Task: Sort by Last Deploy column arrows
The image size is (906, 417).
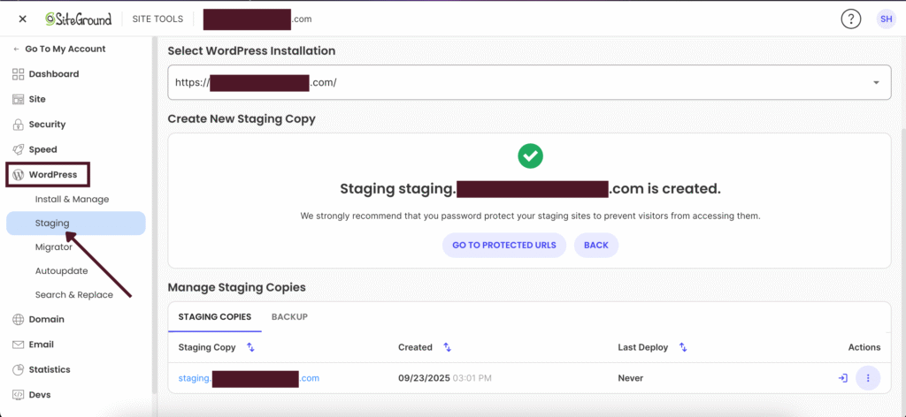Action: 683,348
